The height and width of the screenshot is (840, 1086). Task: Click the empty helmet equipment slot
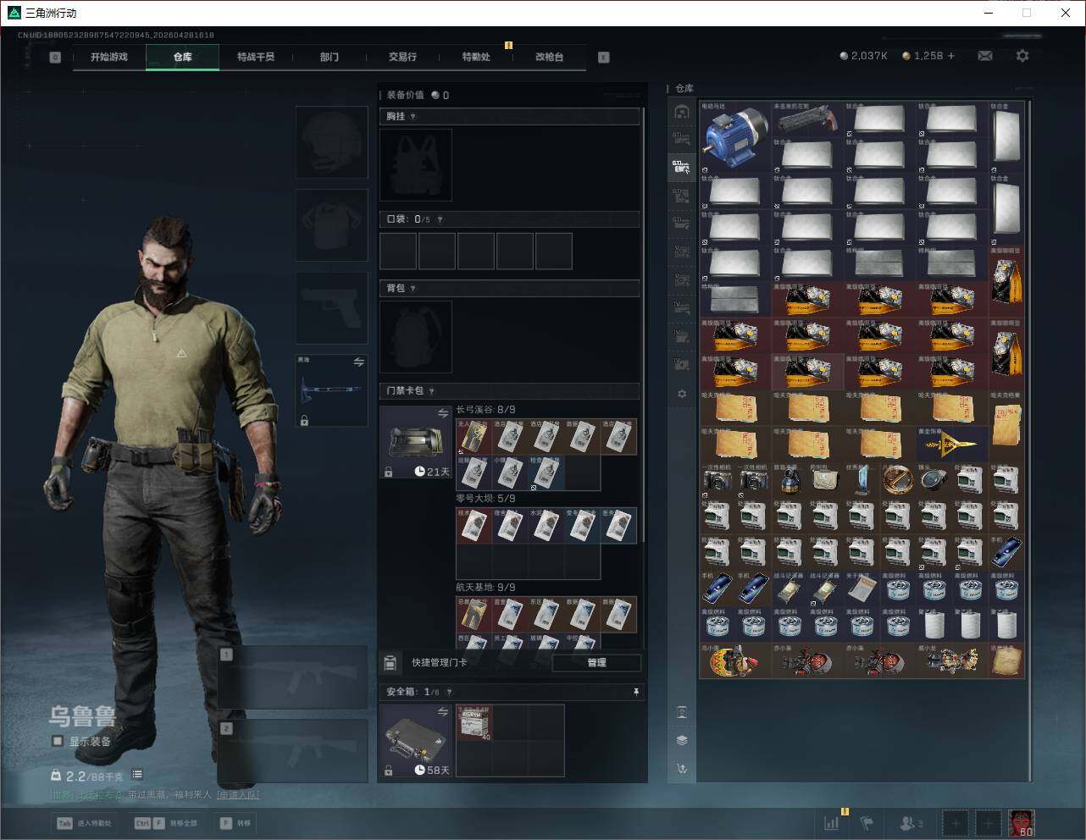tap(331, 141)
